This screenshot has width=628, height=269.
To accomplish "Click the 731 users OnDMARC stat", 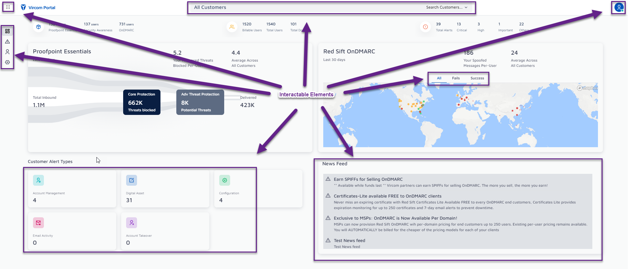I will pyautogui.click(x=126, y=27).
